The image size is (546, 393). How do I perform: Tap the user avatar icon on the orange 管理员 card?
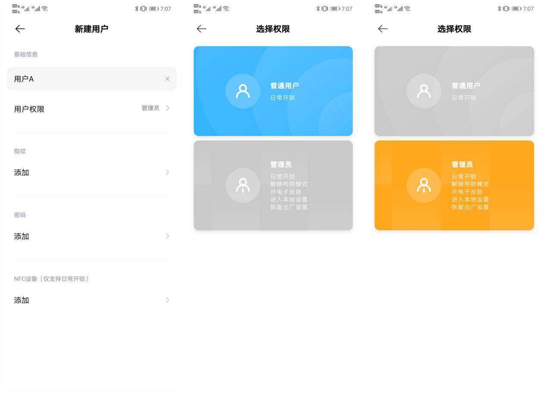pos(424,185)
